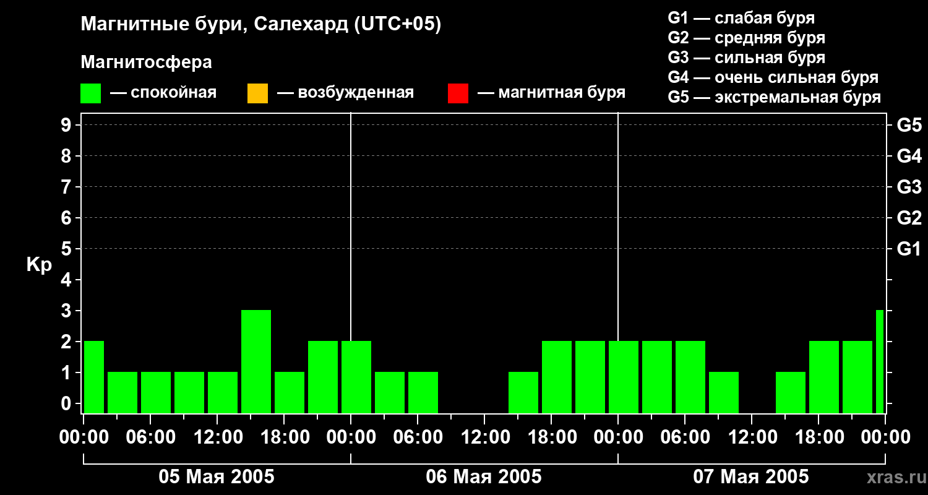Click the '— возбужденная' legend label
The height and width of the screenshot is (495, 928).
coord(345,93)
